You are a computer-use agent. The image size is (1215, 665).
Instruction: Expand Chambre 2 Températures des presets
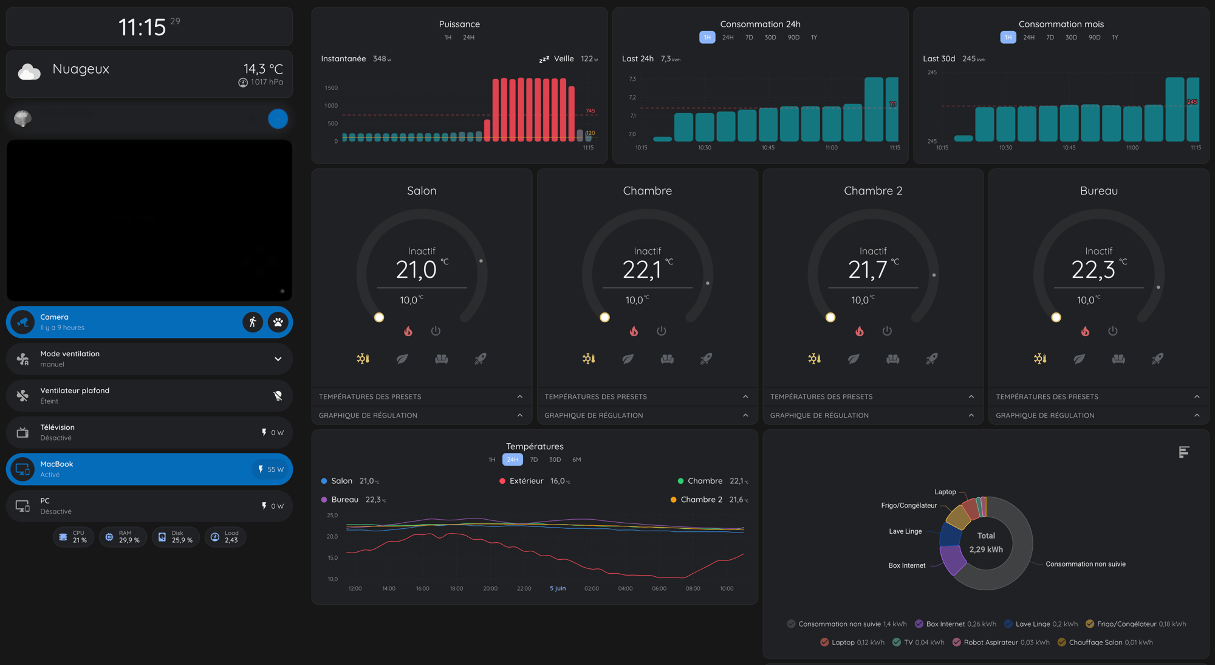pos(872,396)
